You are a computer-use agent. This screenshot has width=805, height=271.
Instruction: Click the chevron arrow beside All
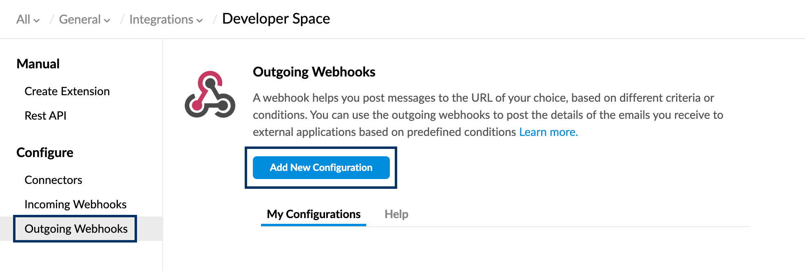(x=37, y=20)
